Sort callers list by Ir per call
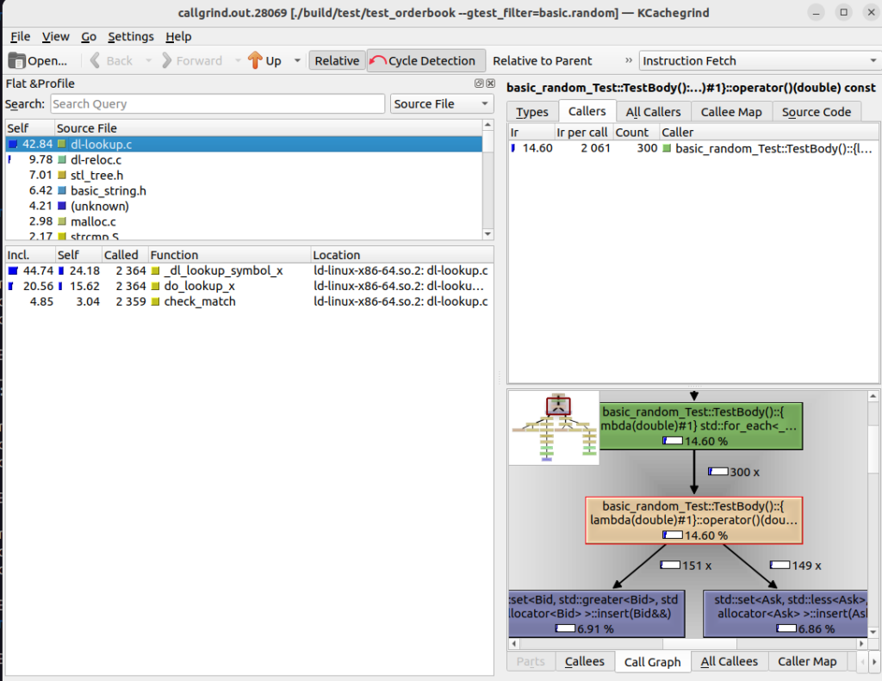This screenshot has width=882, height=681. (583, 132)
